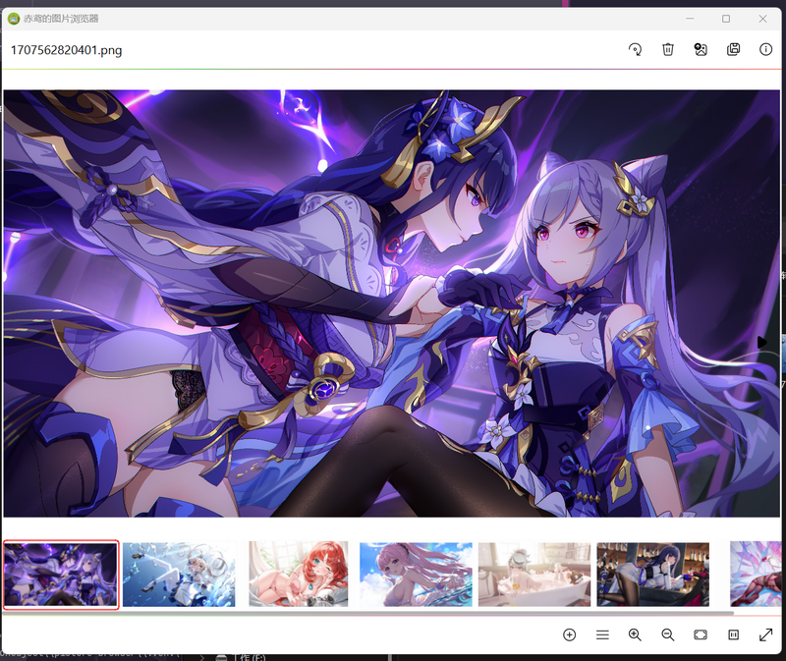Rotate the image with the rotate icon

635,49
